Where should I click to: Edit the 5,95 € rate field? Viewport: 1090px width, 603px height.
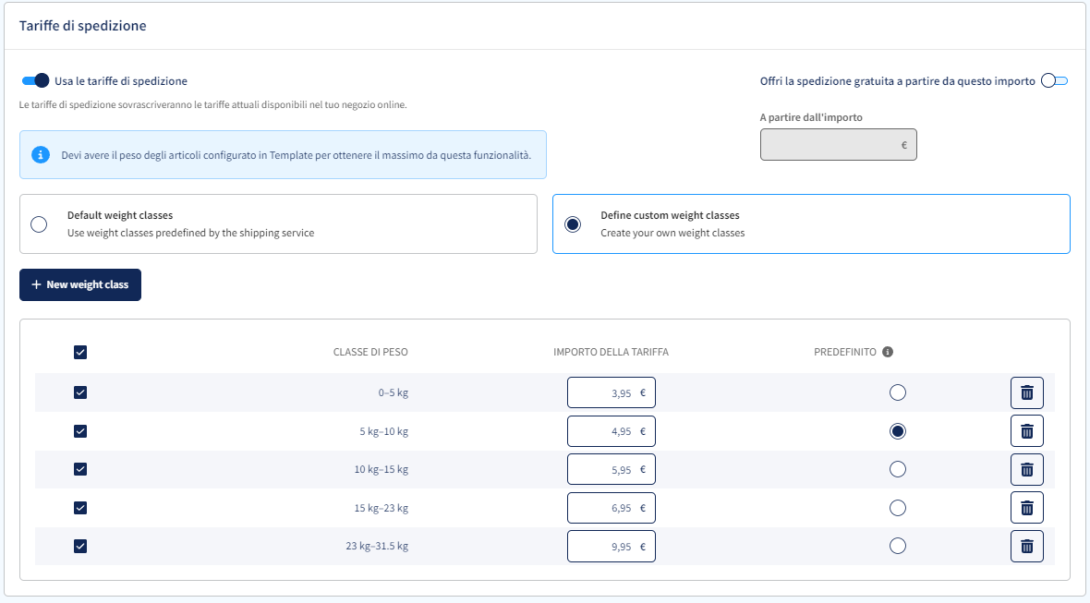(611, 470)
